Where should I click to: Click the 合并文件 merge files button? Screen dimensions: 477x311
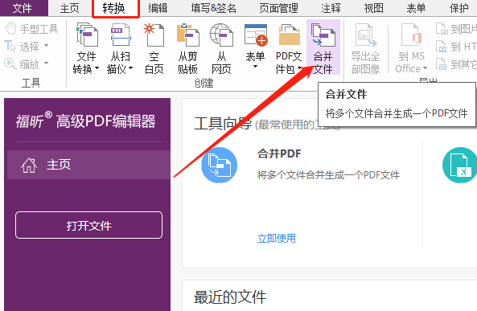[x=323, y=47]
